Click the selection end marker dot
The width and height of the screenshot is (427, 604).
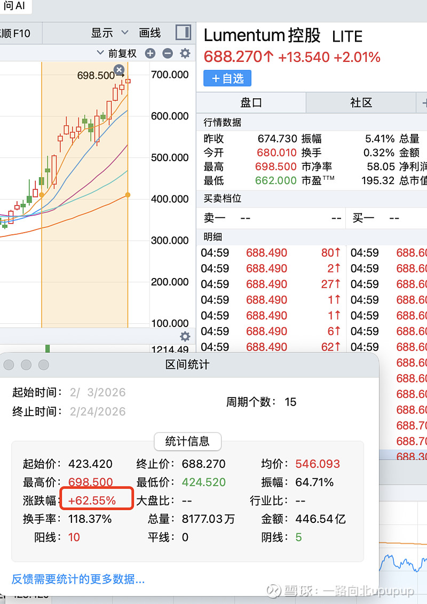tap(128, 195)
